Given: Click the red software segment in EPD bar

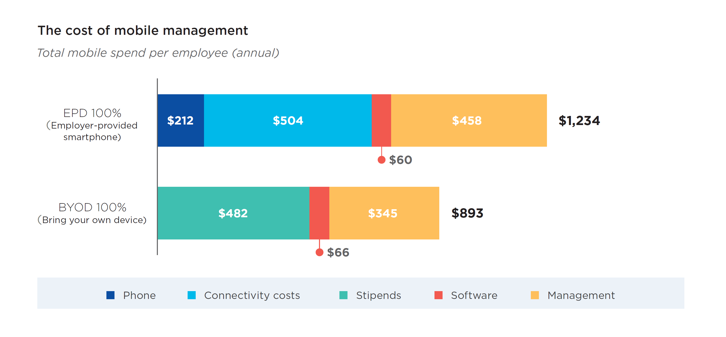Looking at the screenshot, I should [x=381, y=120].
